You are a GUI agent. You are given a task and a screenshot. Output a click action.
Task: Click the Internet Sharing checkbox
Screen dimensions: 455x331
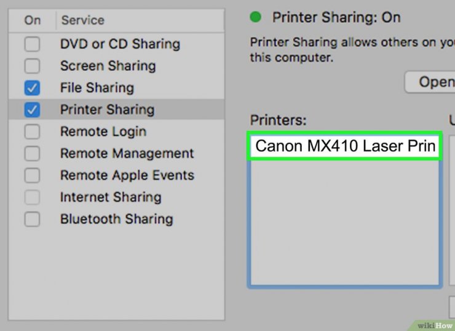[32, 197]
